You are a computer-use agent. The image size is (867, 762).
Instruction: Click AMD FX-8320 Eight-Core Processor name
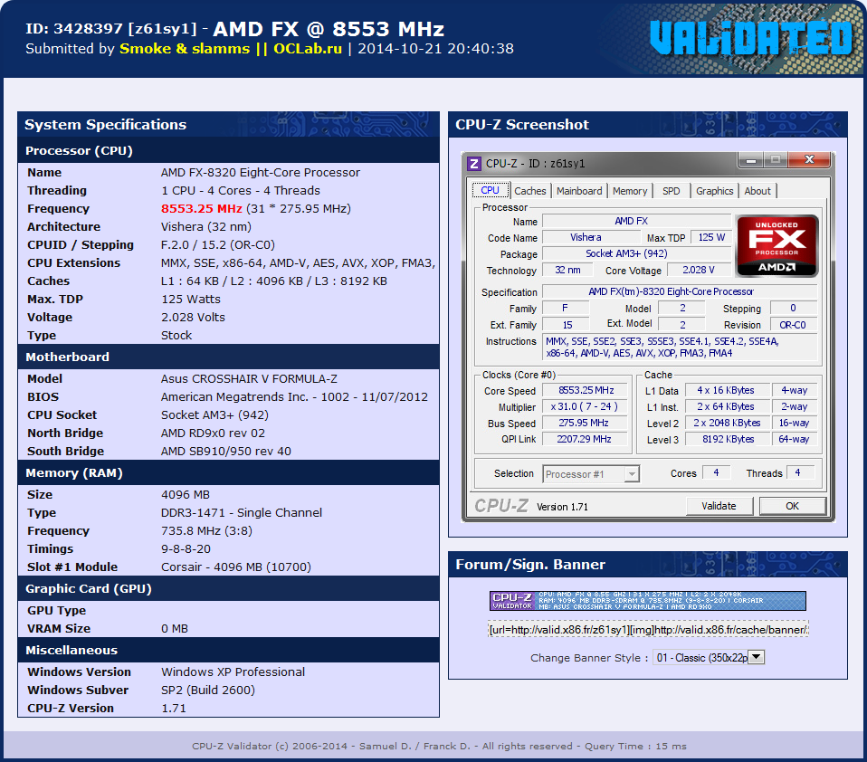pos(261,173)
